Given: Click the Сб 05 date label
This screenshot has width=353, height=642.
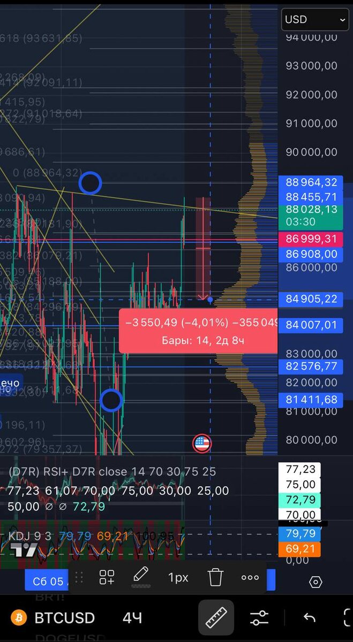Looking at the screenshot, I should point(47,582).
